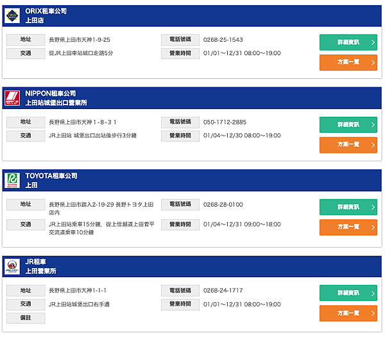Click the JR rental car logo
The width and height of the screenshot is (385, 340).
point(12,267)
